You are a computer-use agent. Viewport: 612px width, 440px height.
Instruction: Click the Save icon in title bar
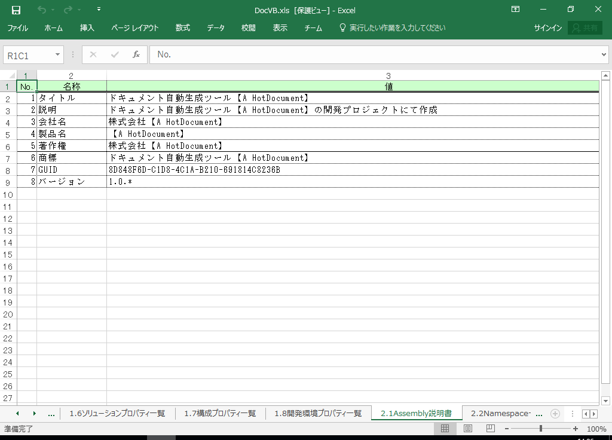[x=16, y=10]
